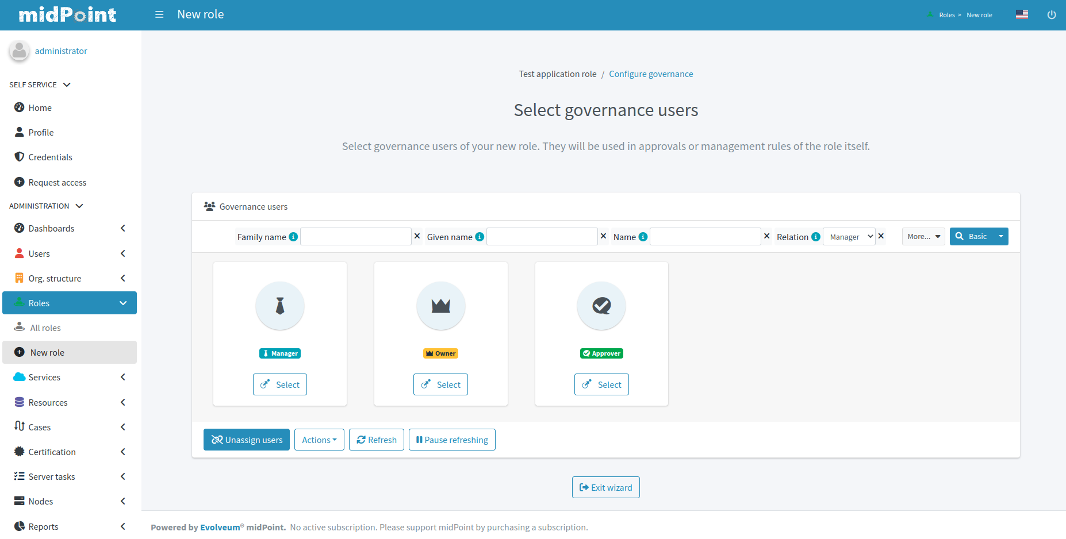Remove the Relation filter with X
This screenshot has width=1066, height=539.
click(881, 236)
